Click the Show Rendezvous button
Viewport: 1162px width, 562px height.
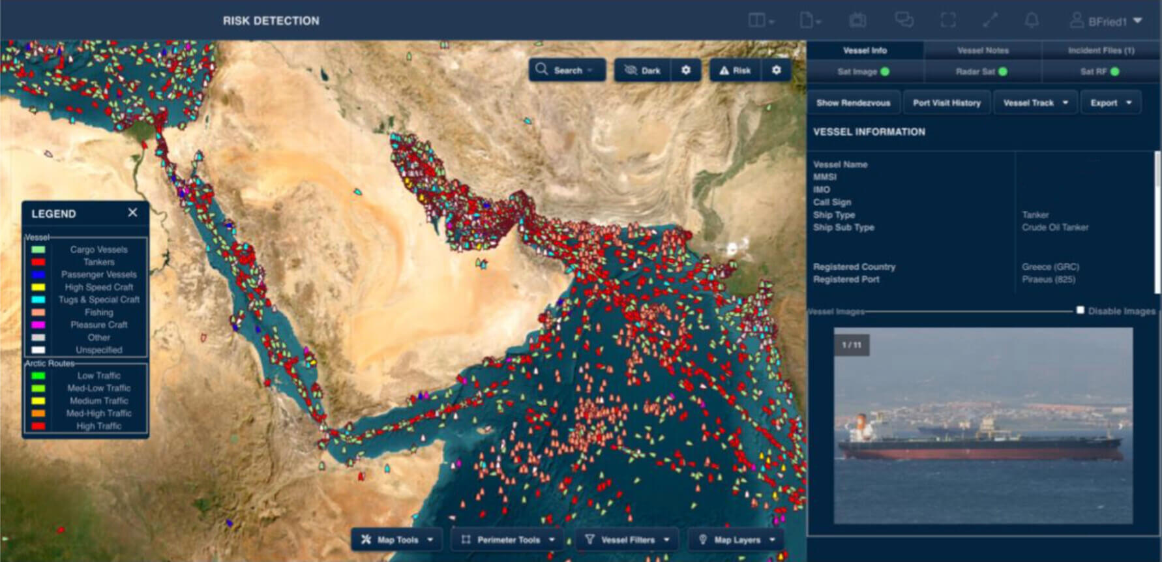[853, 103]
